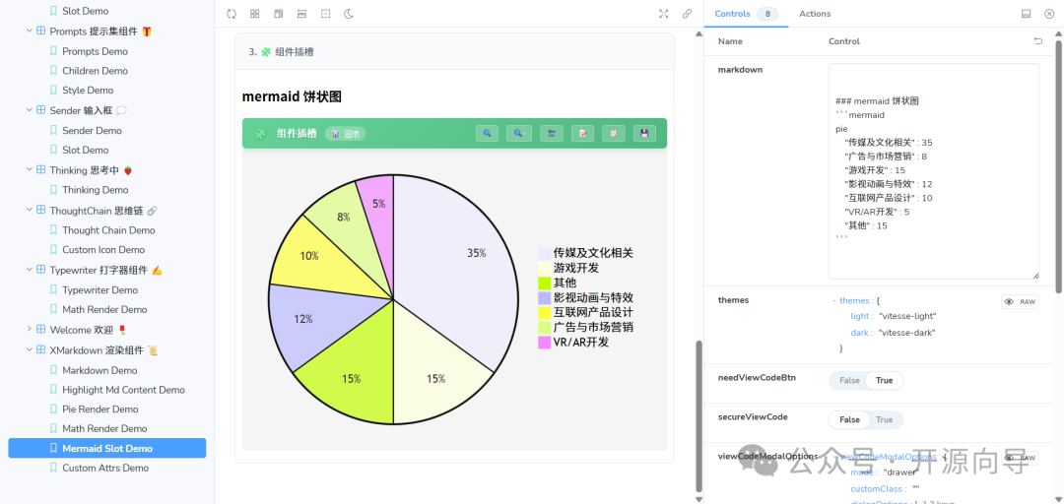Open the Typewriter Demo story
The height and width of the screenshot is (504, 1064).
[x=100, y=290]
